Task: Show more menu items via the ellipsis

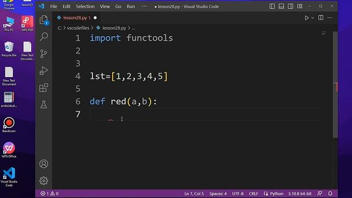Action: [144, 7]
